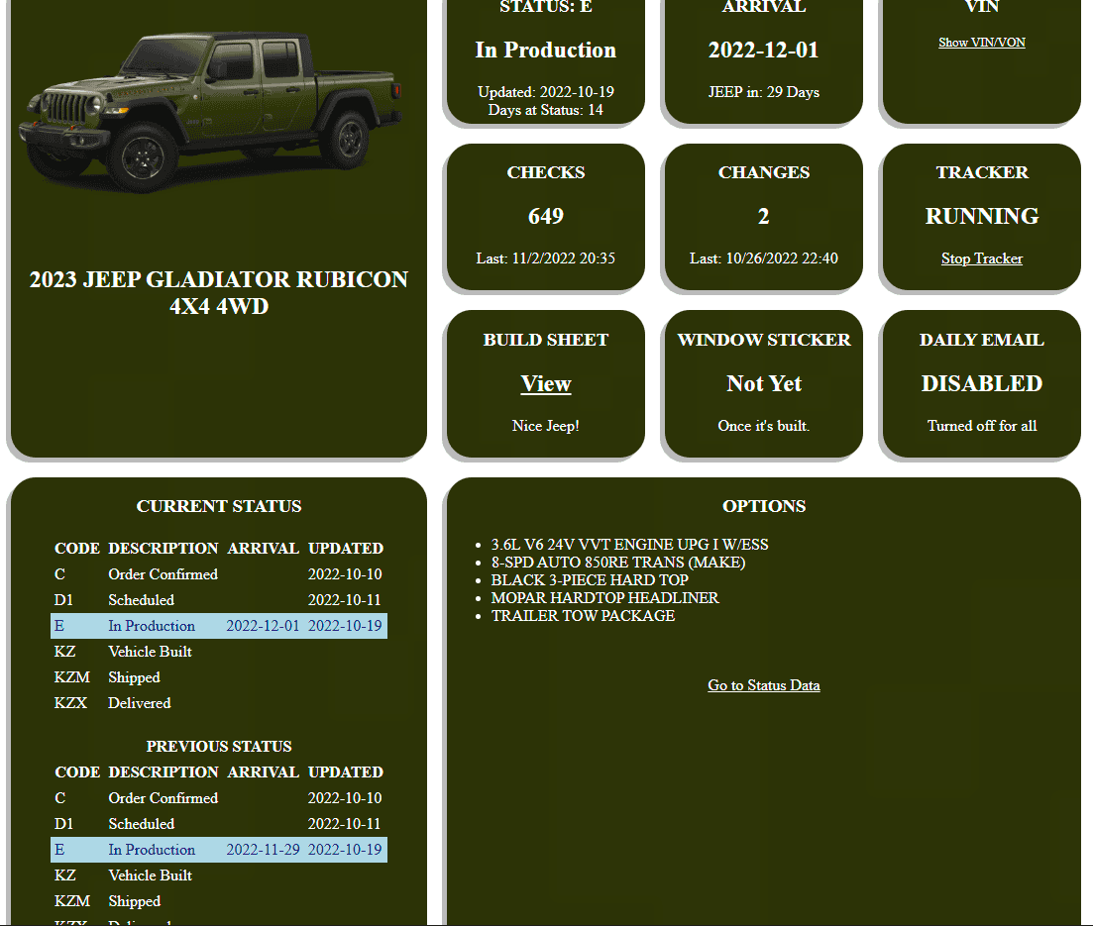This screenshot has width=1093, height=926.
Task: Select 'Shipped' in Current Status table
Action: 134,677
